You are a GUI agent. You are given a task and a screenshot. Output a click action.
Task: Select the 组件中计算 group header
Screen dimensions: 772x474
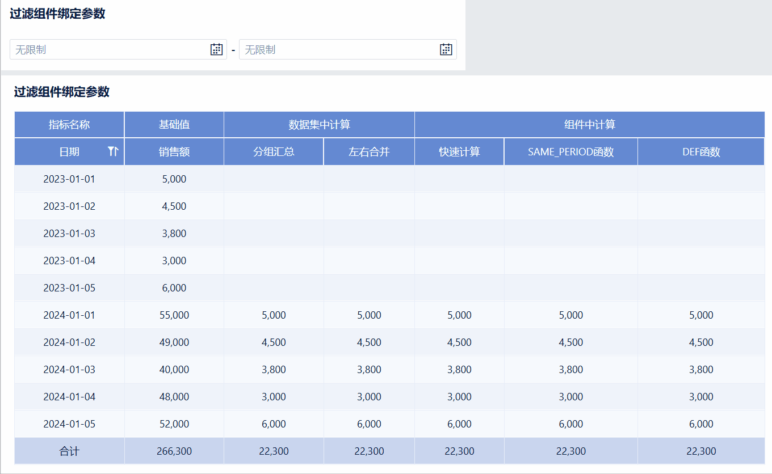[x=590, y=125]
